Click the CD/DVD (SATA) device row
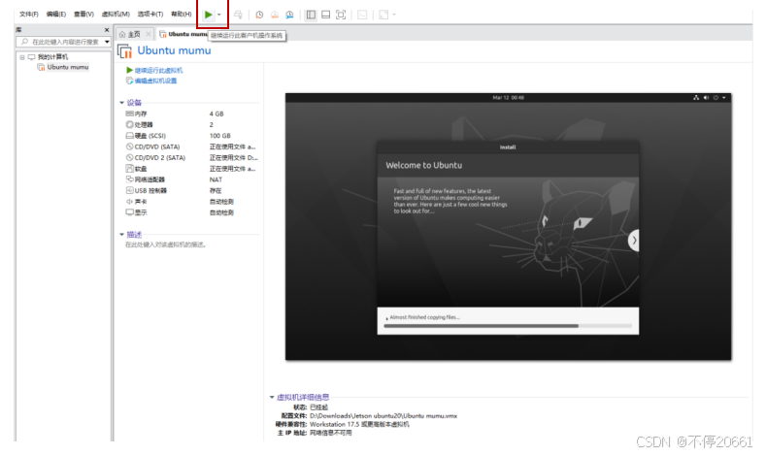 191,146
